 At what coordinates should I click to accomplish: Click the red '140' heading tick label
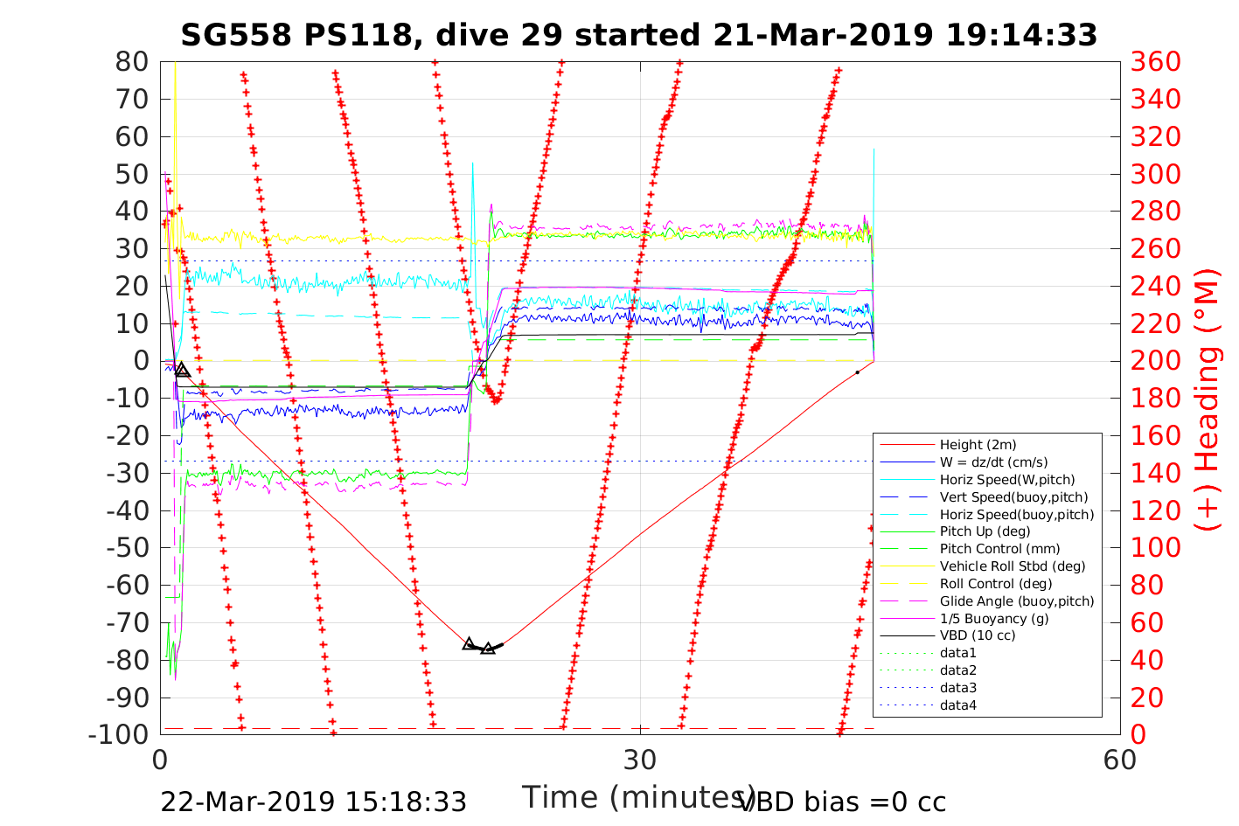[1156, 473]
